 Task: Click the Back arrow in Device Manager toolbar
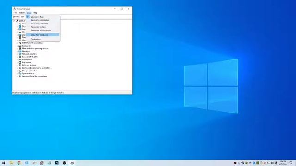[x=14, y=17]
